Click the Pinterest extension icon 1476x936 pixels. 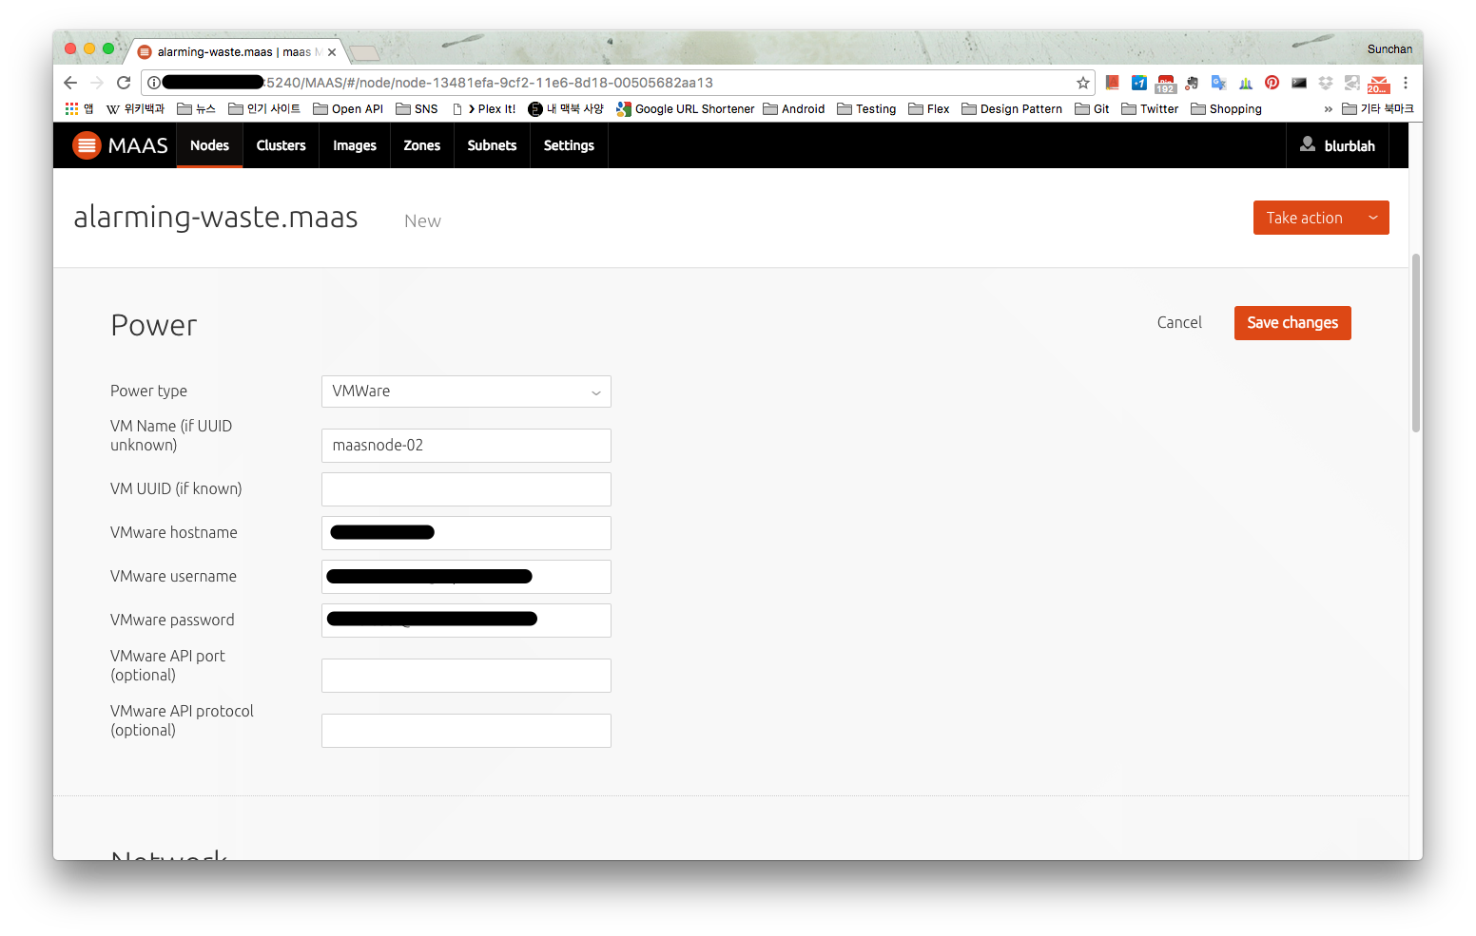(x=1272, y=83)
